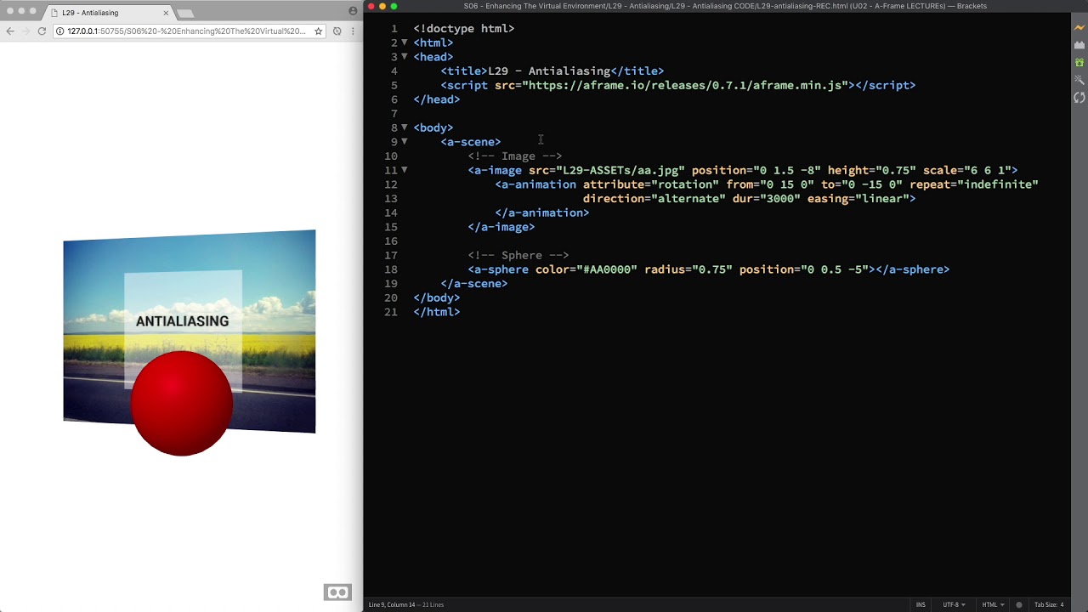Click the closing </a-scene> tag
The height and width of the screenshot is (612, 1088).
click(x=474, y=284)
